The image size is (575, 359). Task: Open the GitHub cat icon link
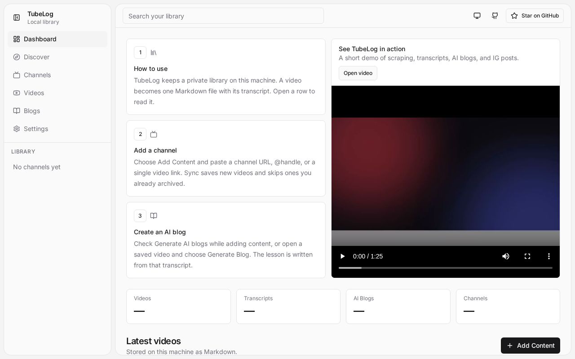(x=495, y=16)
